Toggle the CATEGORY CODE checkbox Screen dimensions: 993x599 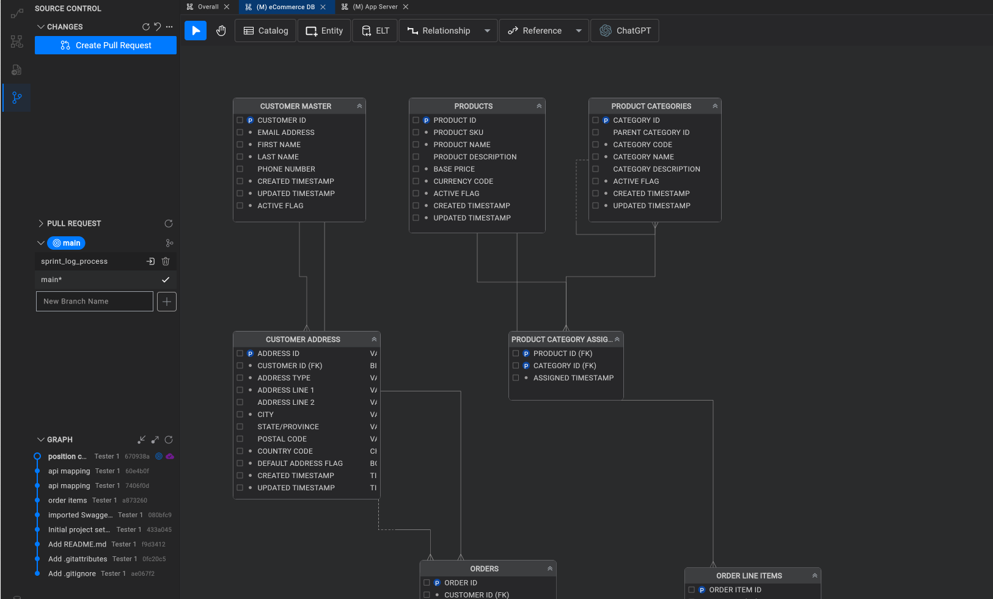tap(596, 145)
